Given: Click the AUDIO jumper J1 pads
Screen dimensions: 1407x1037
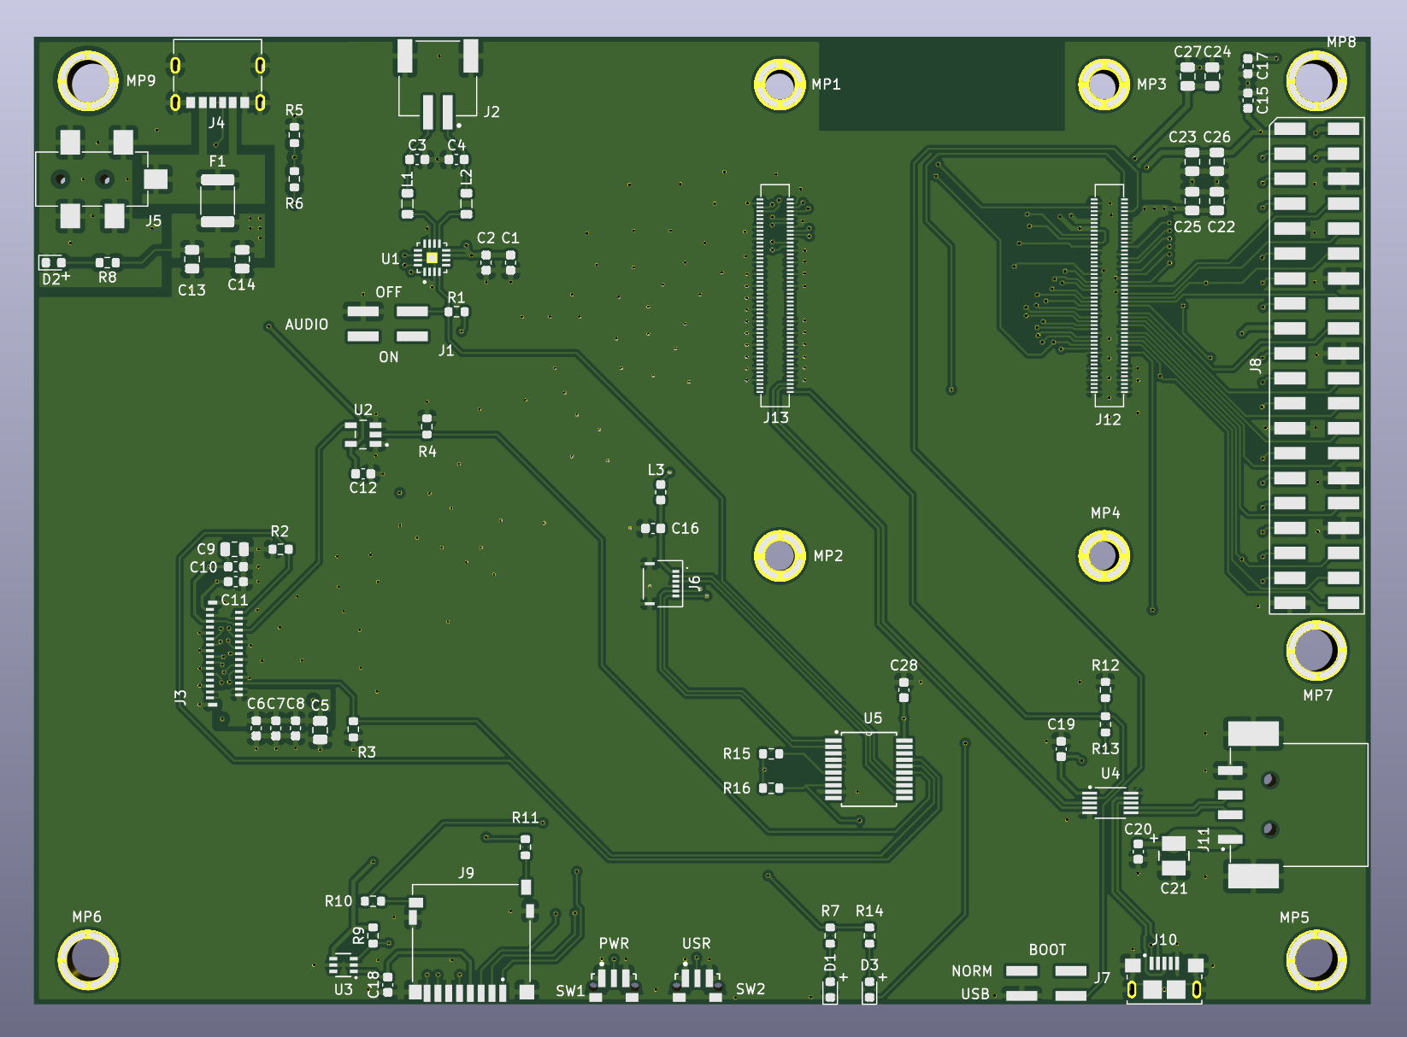Looking at the screenshot, I should 387,324.
